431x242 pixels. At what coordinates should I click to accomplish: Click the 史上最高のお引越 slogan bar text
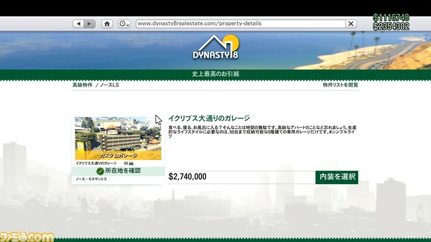pos(215,74)
